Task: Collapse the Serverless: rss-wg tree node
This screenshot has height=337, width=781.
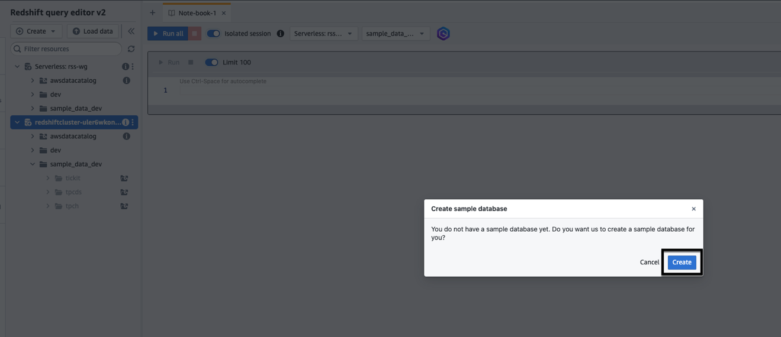Action: pyautogui.click(x=17, y=67)
